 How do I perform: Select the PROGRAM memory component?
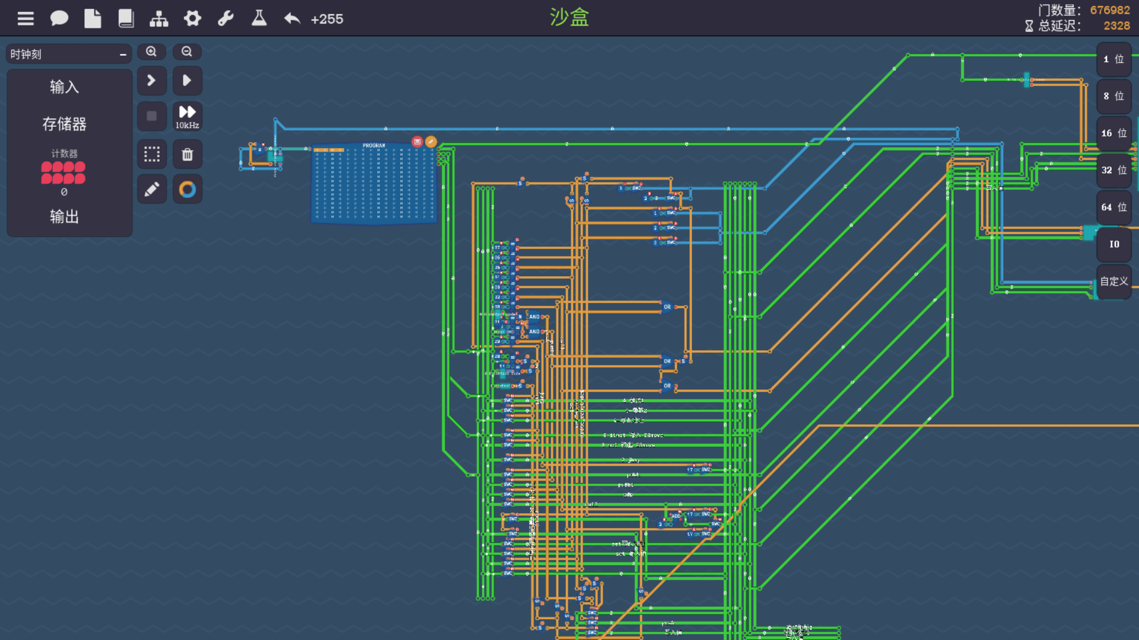click(374, 183)
